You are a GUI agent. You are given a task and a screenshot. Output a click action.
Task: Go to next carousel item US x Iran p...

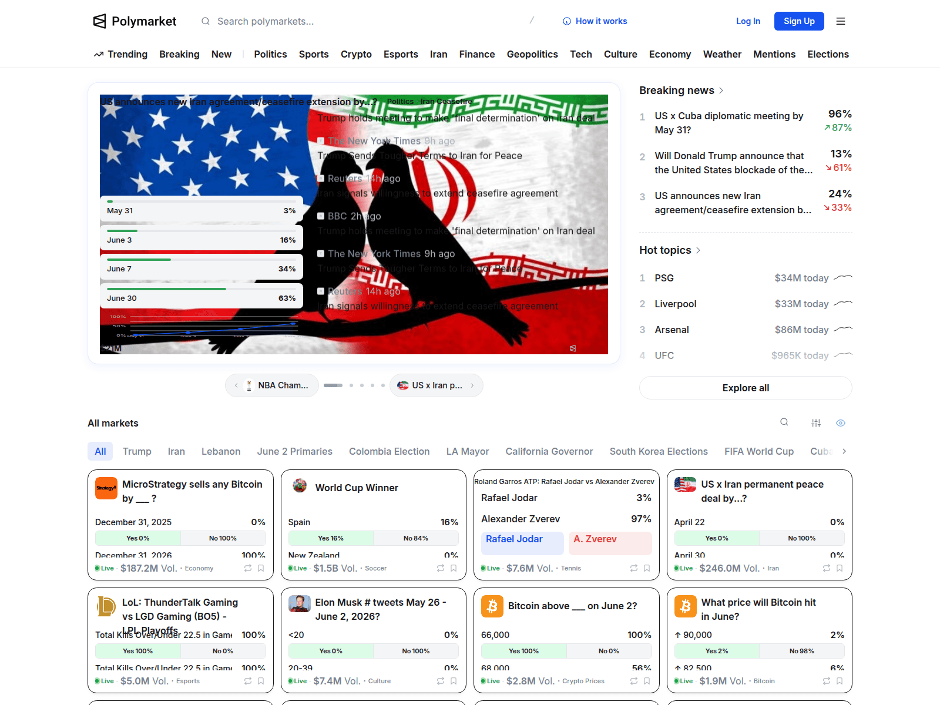click(437, 385)
